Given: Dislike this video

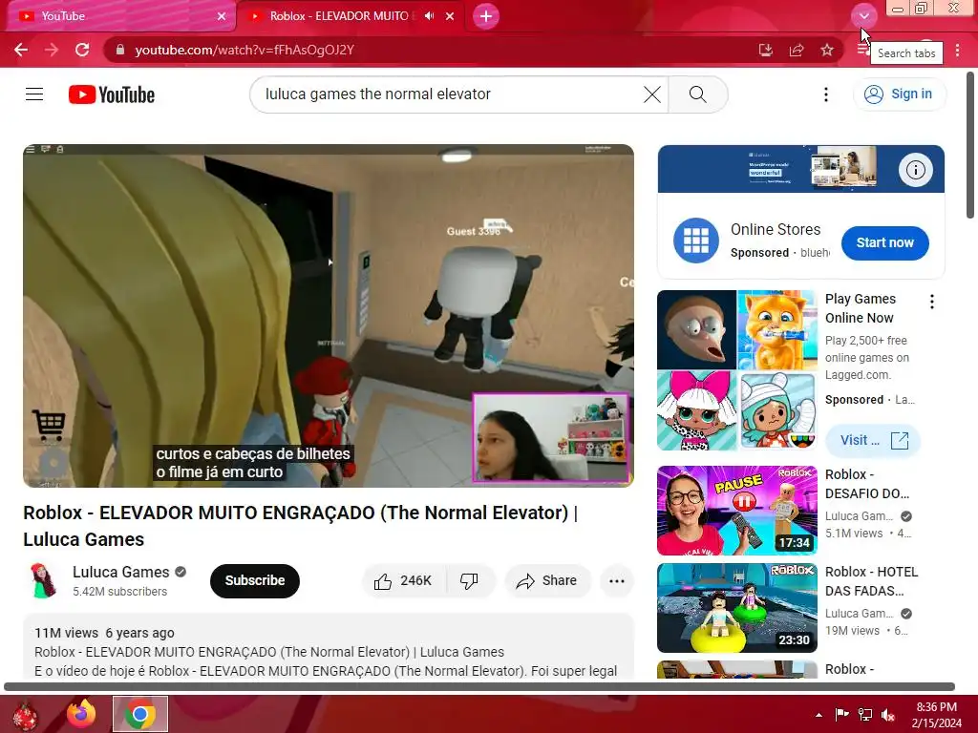Looking at the screenshot, I should (470, 580).
